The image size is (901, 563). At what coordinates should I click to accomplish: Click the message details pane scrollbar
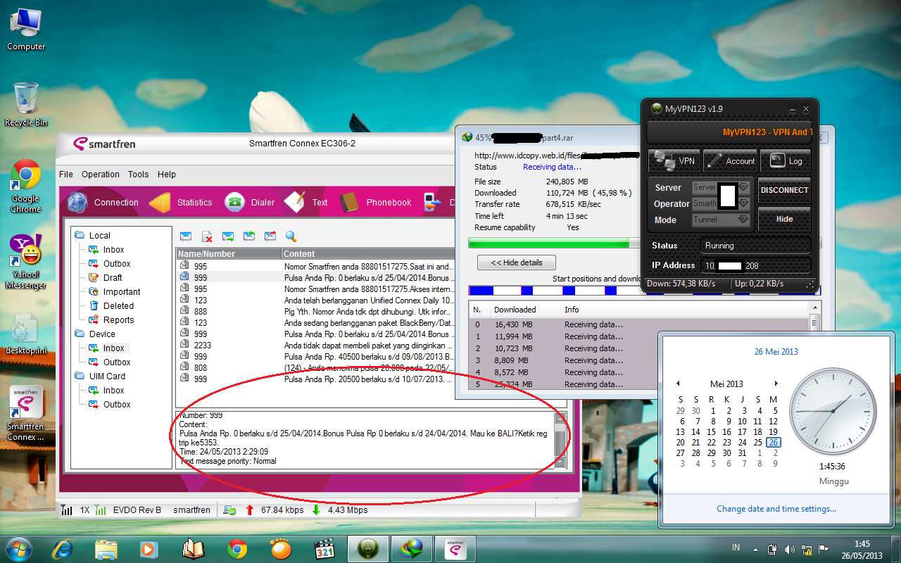pos(560,441)
